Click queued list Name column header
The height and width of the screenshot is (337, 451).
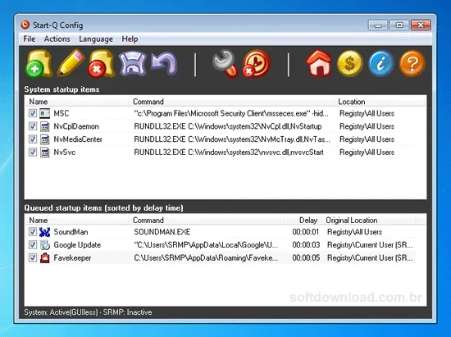pos(77,220)
